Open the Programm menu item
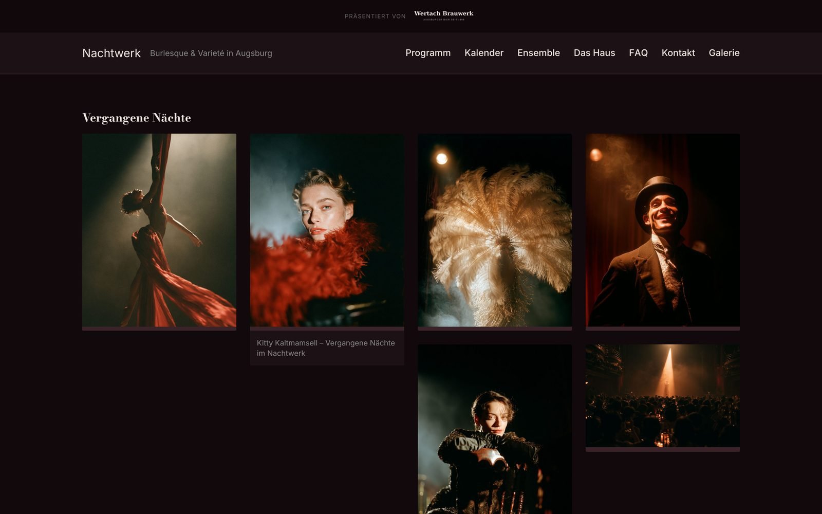 (x=428, y=53)
